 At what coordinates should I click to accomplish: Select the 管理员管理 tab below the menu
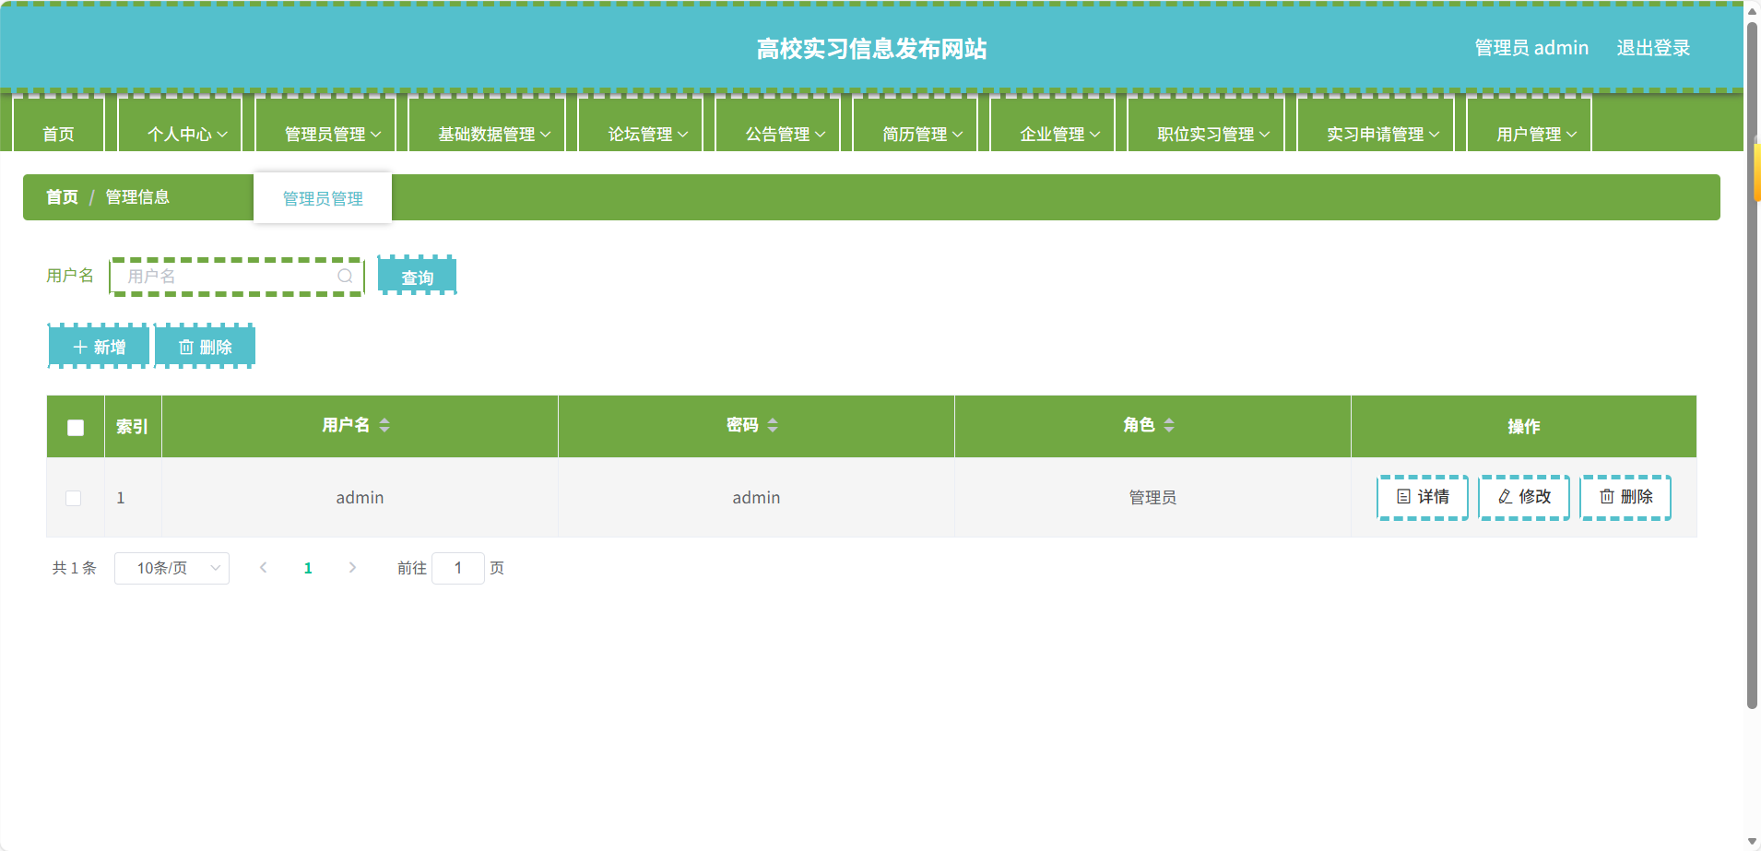tap(323, 198)
